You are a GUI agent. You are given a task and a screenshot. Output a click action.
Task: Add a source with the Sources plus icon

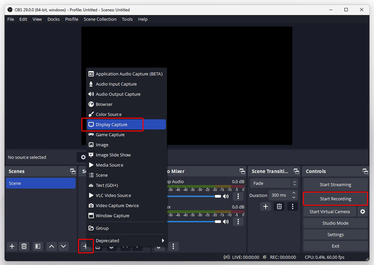tap(85, 246)
